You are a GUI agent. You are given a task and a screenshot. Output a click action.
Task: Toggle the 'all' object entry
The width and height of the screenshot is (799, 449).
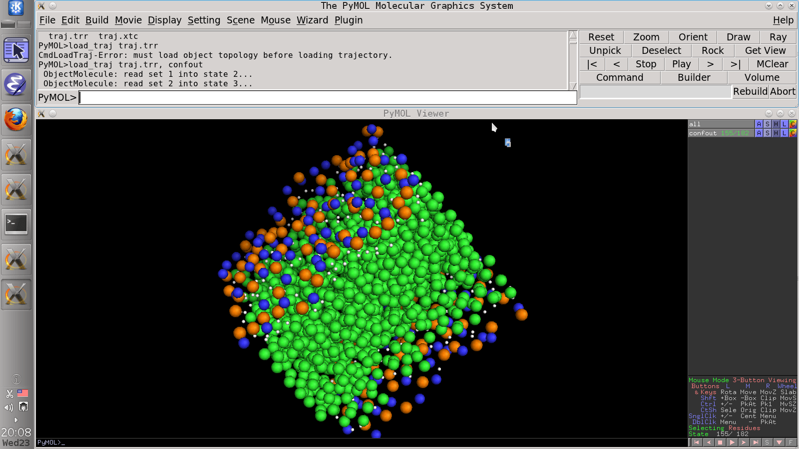pyautogui.click(x=719, y=124)
